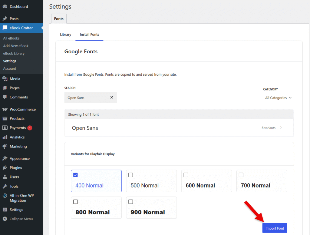310x235 pixels.
Task: Switch to the Library tab
Action: [65, 35]
